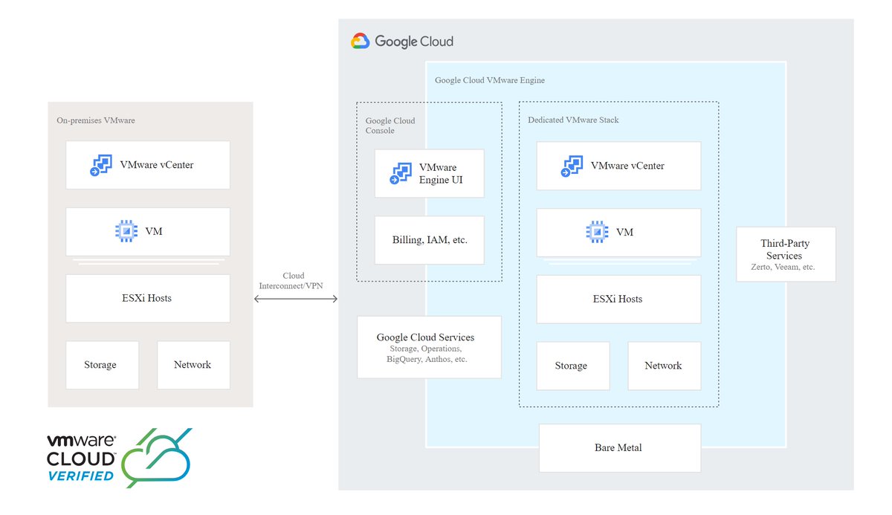Click the vCenter icon in Dedicated VMware Stack
Screen dimensions: 892x515
tap(571, 165)
